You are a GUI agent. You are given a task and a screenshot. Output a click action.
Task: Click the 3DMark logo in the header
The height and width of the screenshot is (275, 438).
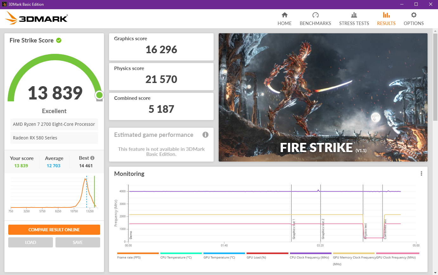click(x=36, y=18)
